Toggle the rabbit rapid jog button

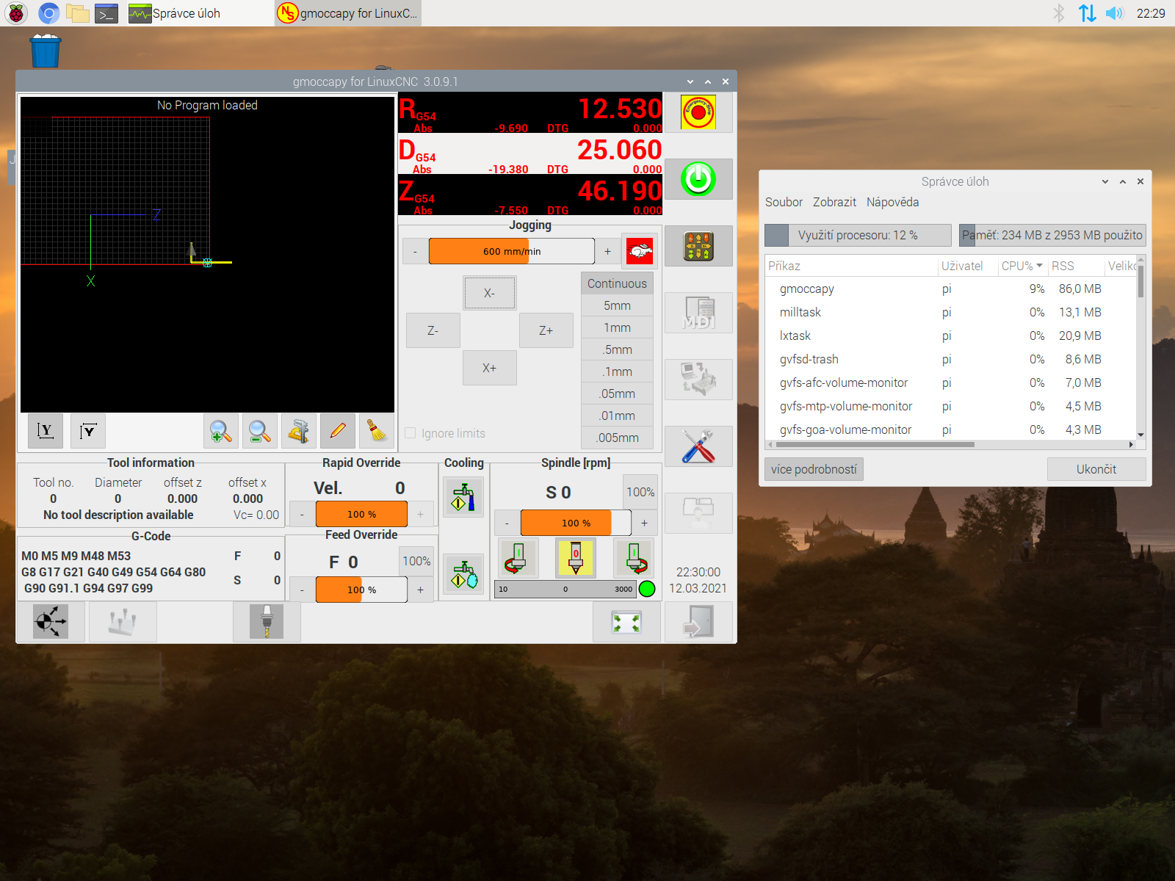640,252
